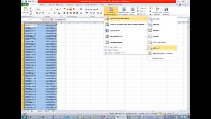Open Top/Bottom Rules submenu
211x119 pixels.
(x=126, y=24)
